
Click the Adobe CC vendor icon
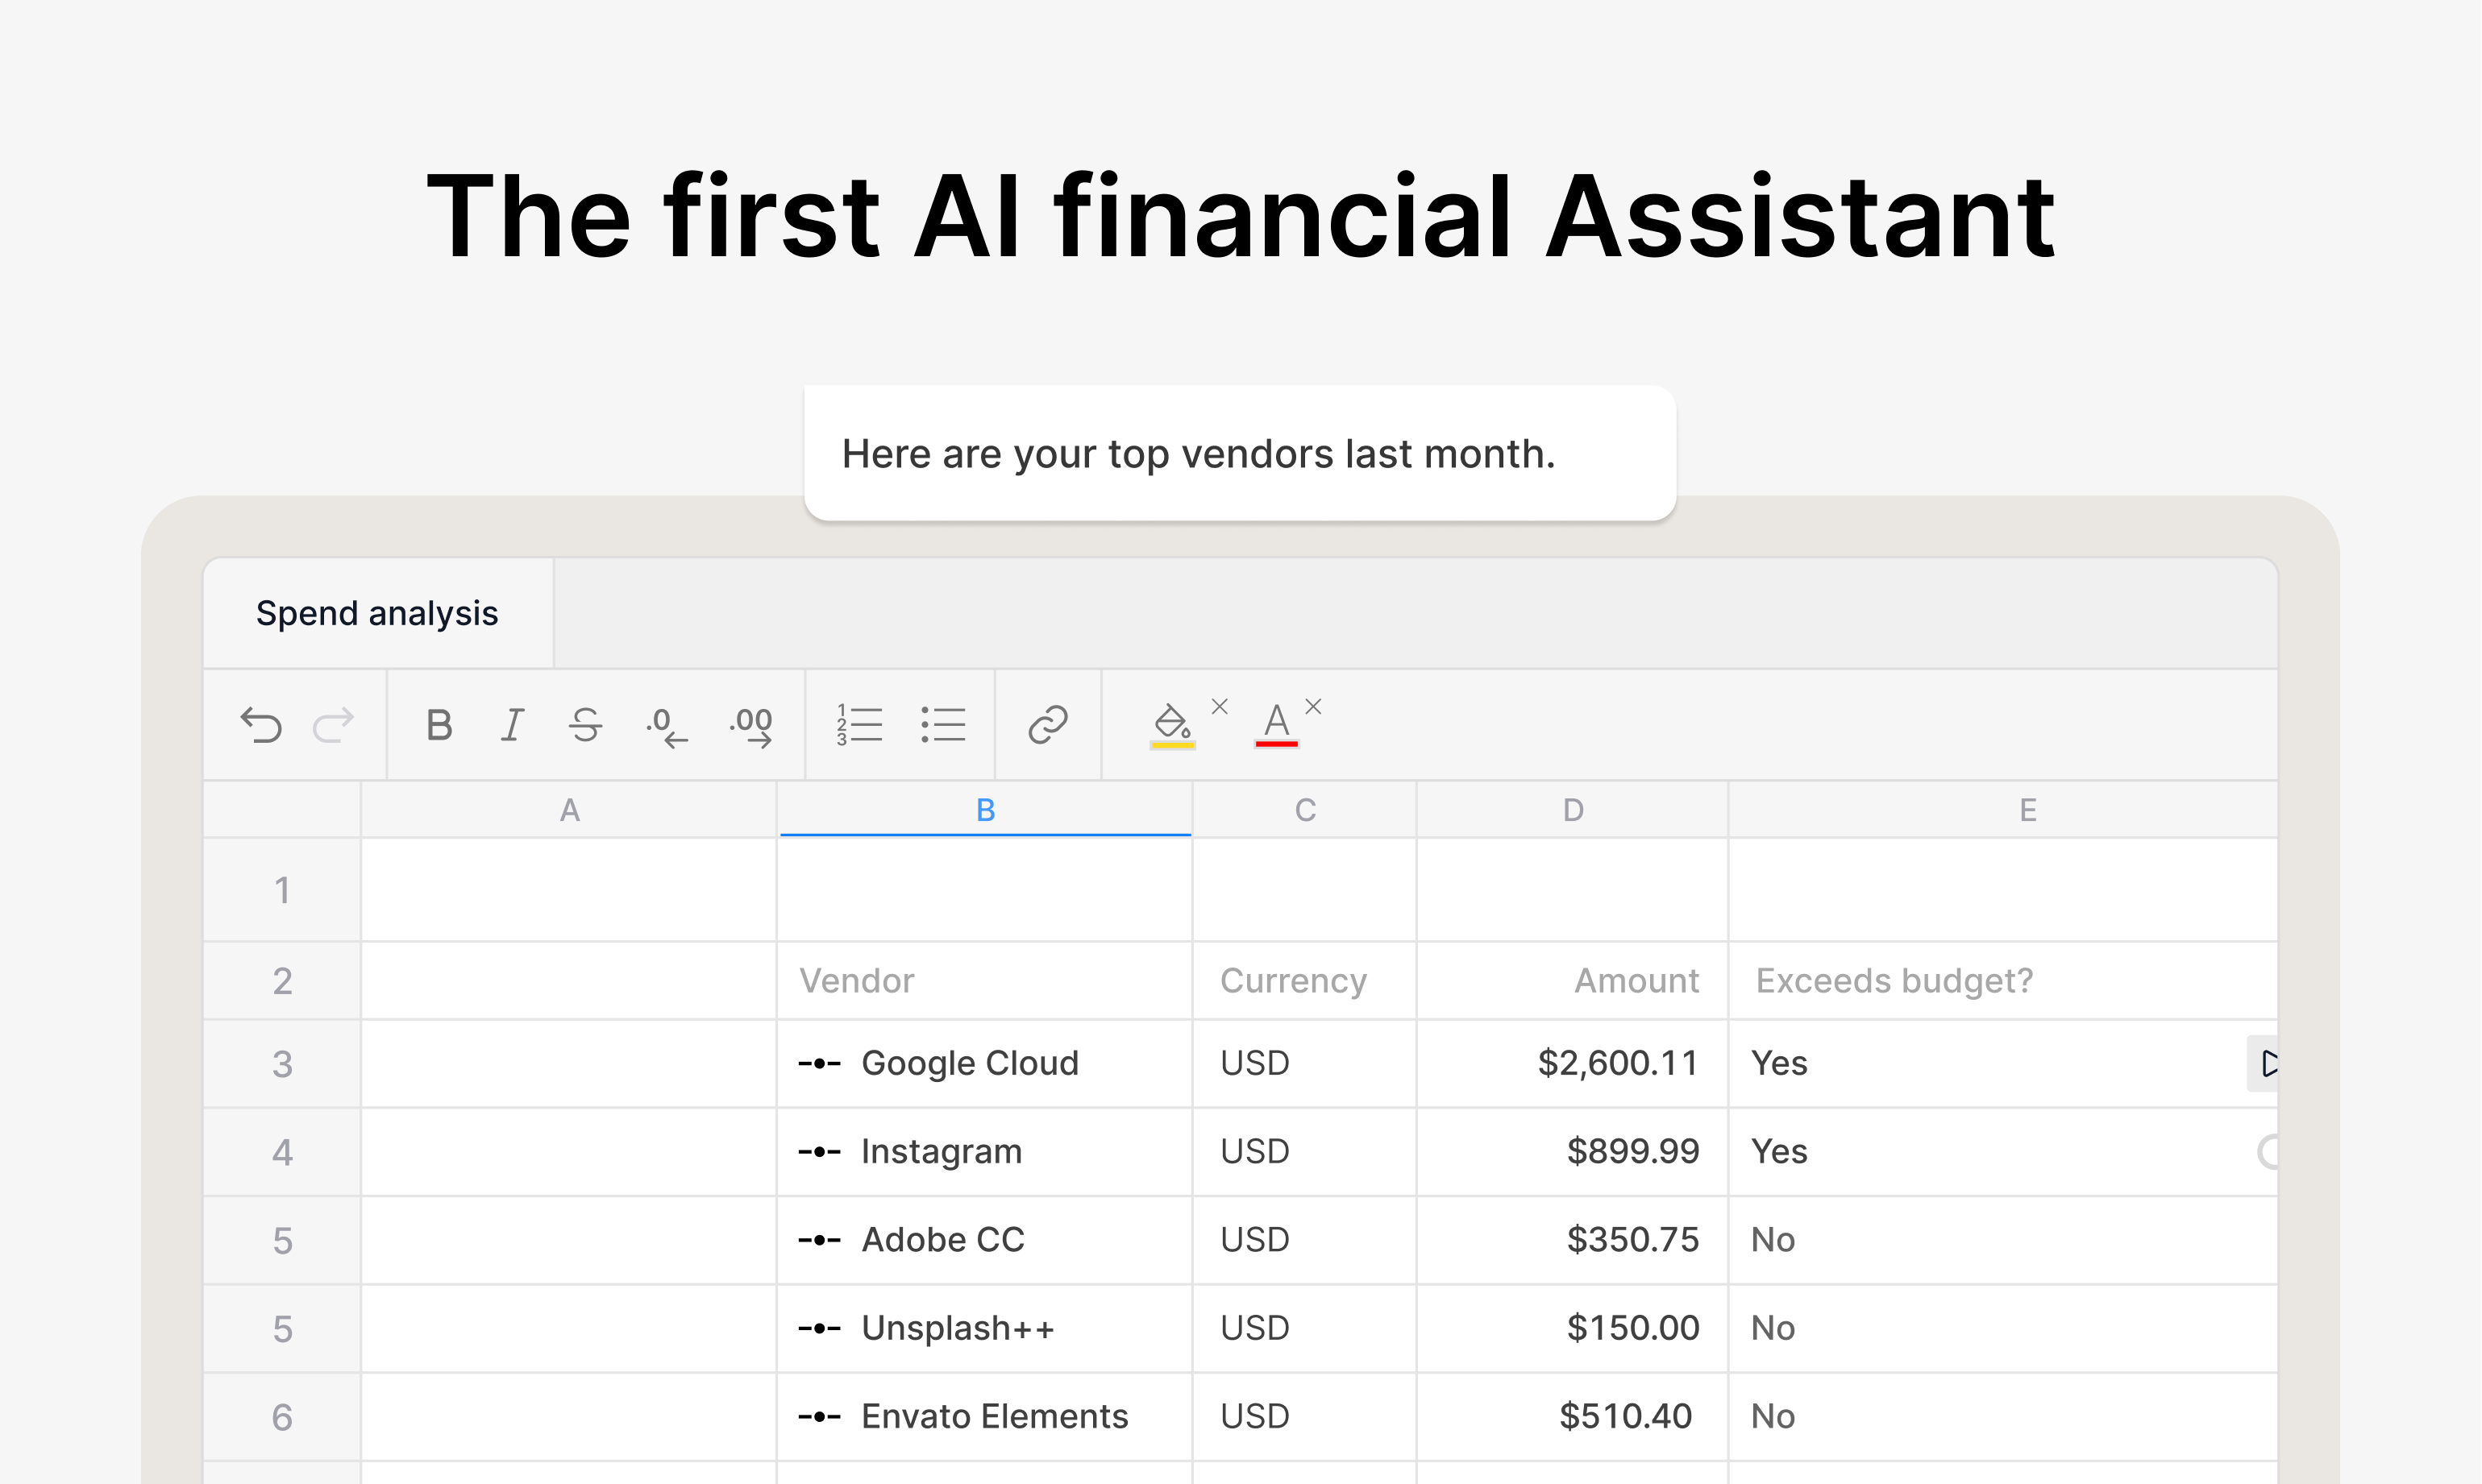click(819, 1240)
